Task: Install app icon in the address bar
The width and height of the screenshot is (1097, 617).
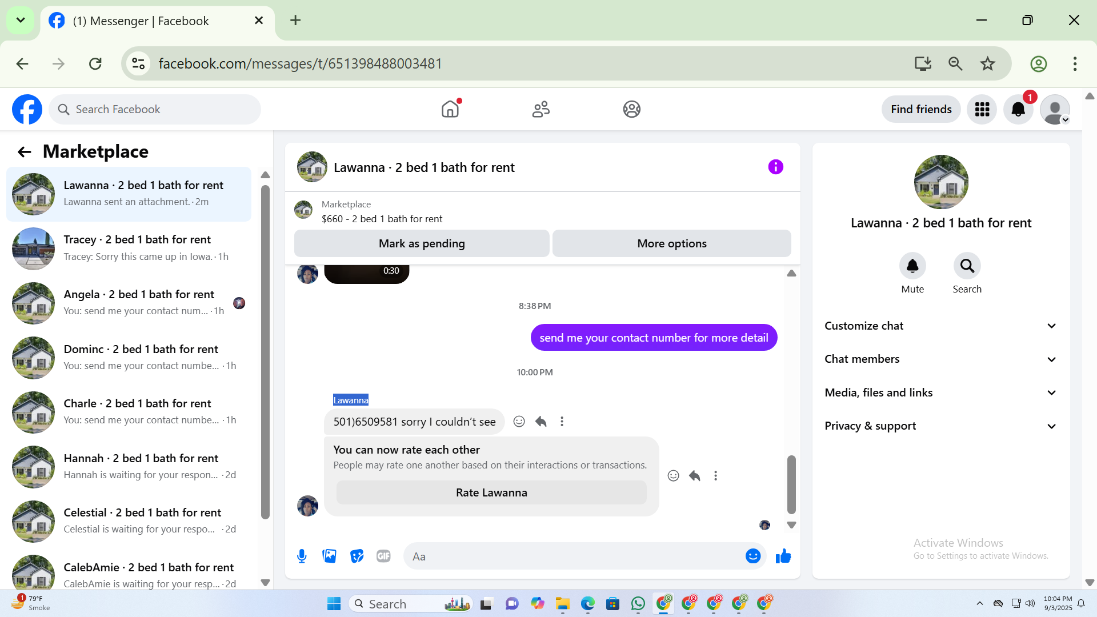Action: pyautogui.click(x=923, y=63)
